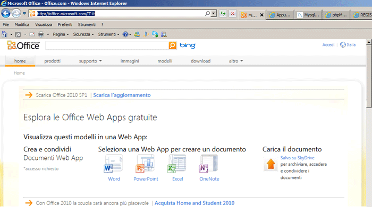
Task: Click the orange upload arrow icon
Action: coord(270,164)
